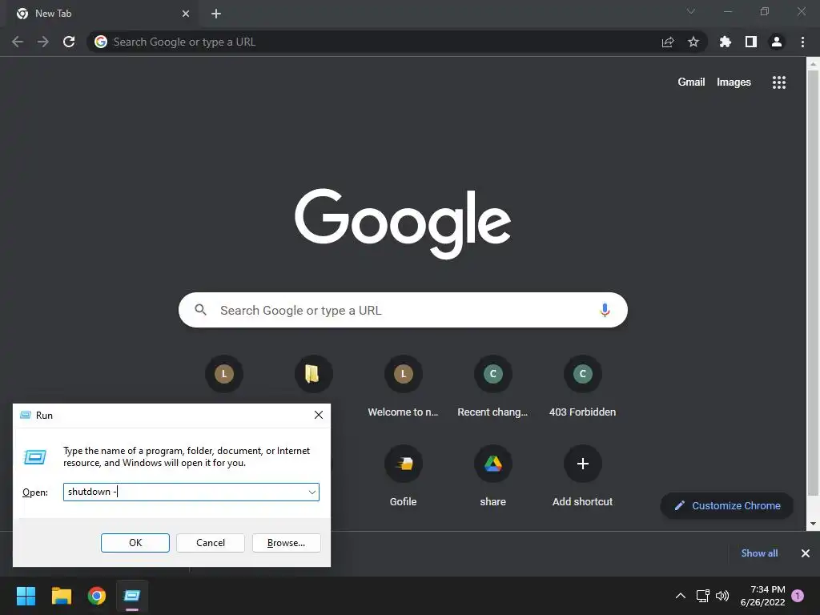Open the yellow folder shortcut tile
The image size is (820, 615).
tap(314, 374)
